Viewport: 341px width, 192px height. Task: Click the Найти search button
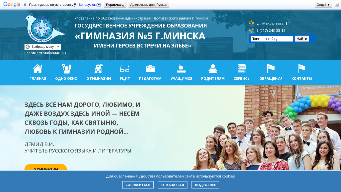[x=302, y=39]
